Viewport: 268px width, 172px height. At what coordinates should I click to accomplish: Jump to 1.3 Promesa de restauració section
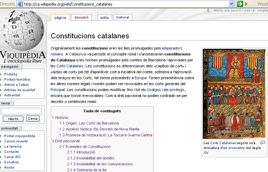(106, 135)
